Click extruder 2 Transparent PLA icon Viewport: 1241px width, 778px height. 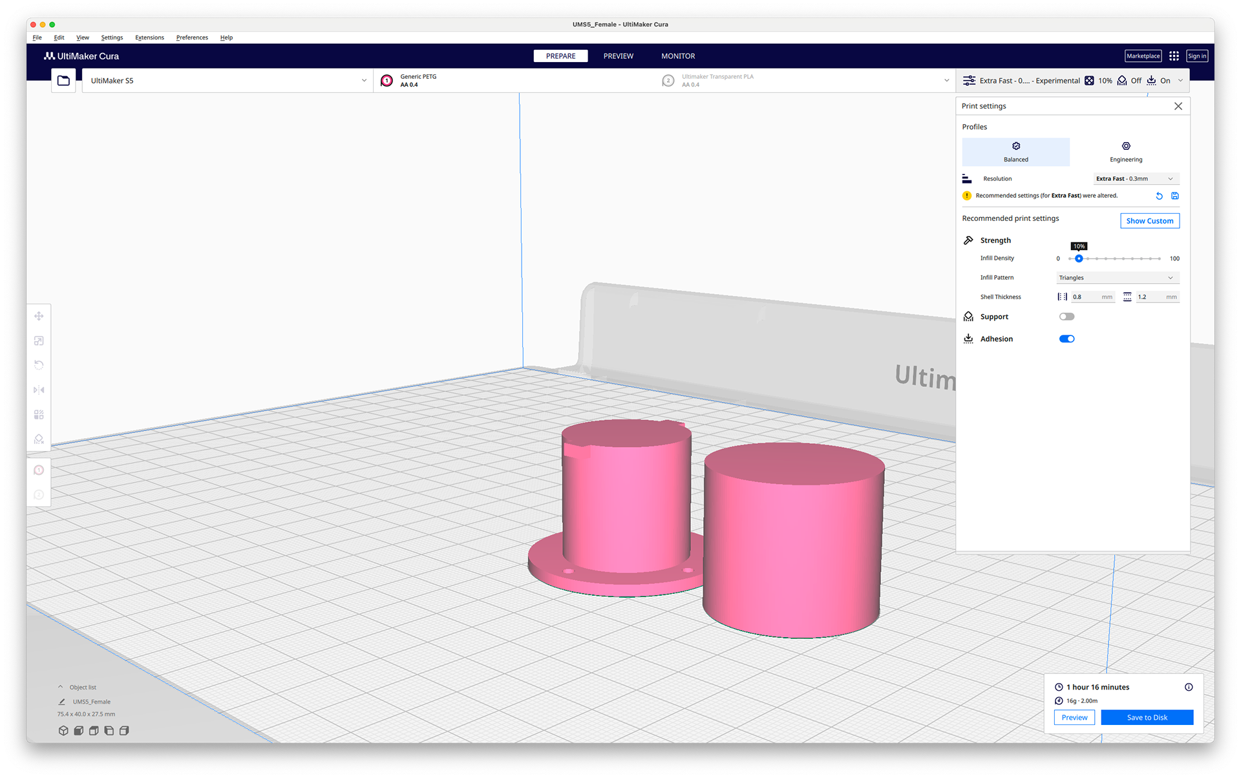click(668, 81)
